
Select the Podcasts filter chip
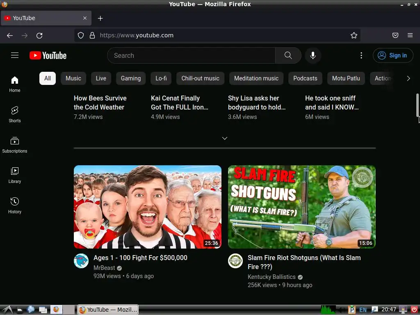click(305, 78)
